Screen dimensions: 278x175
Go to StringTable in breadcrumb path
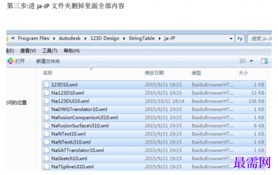[142, 38]
